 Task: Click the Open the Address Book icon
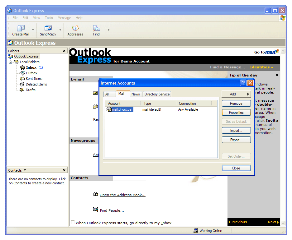[95, 195]
